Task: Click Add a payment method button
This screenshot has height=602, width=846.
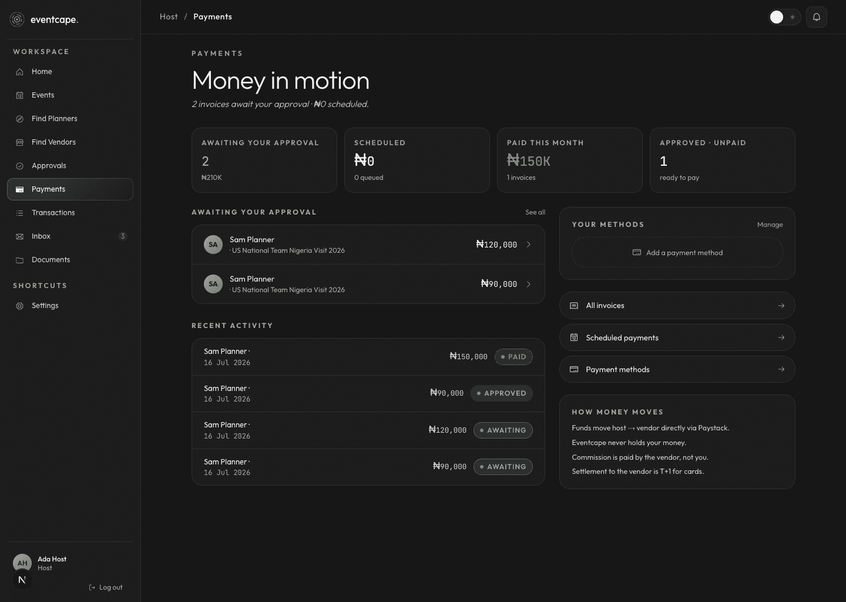Action: pyautogui.click(x=677, y=252)
